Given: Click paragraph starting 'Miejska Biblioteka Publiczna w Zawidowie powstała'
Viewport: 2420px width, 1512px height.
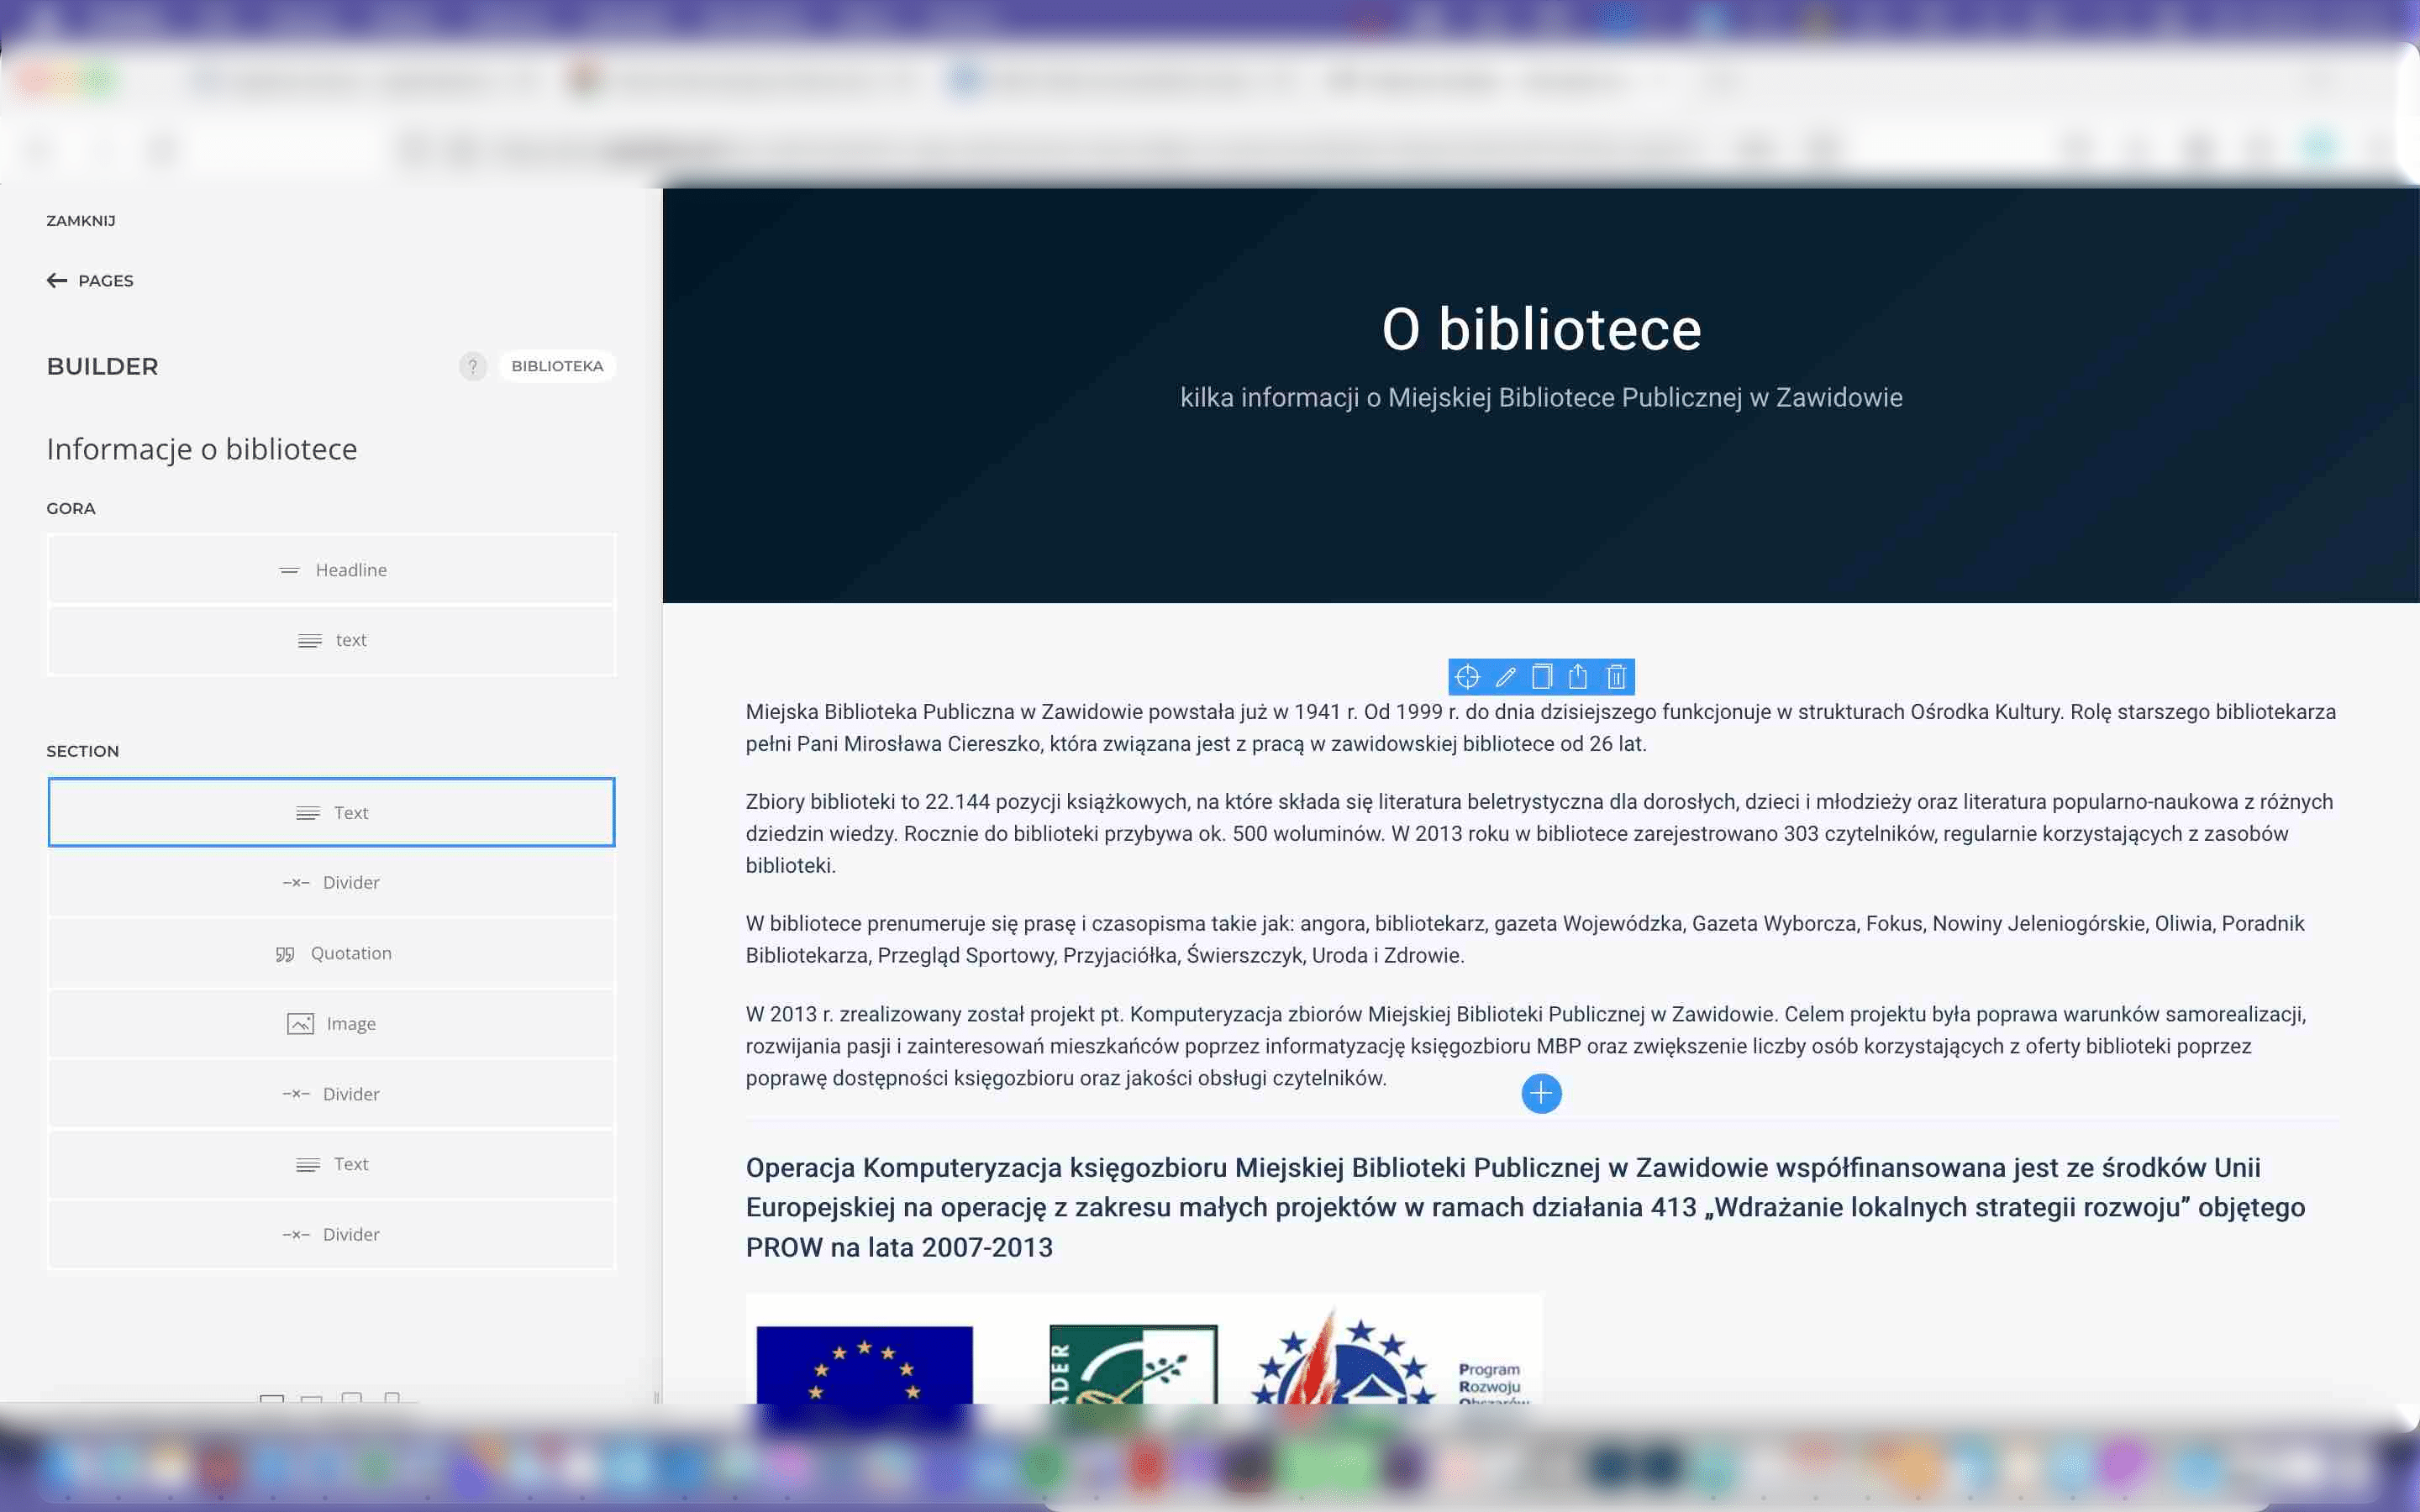Looking at the screenshot, I should [1541, 727].
